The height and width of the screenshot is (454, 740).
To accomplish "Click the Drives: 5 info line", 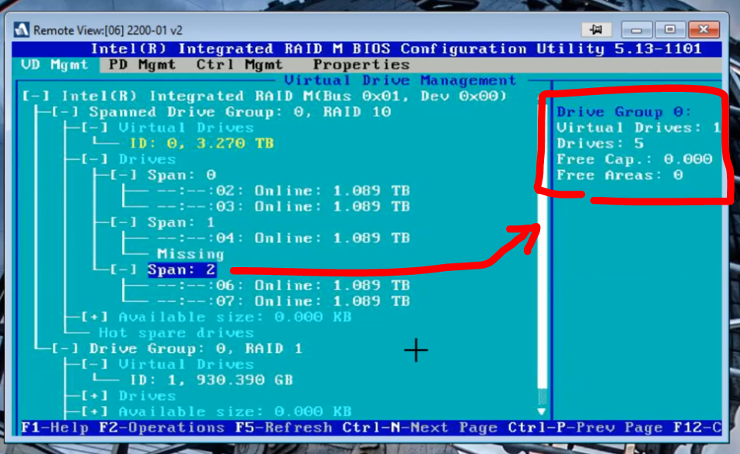I will [600, 144].
